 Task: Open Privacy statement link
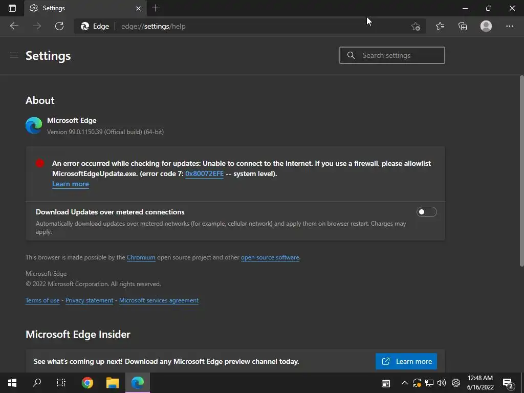coord(89,300)
